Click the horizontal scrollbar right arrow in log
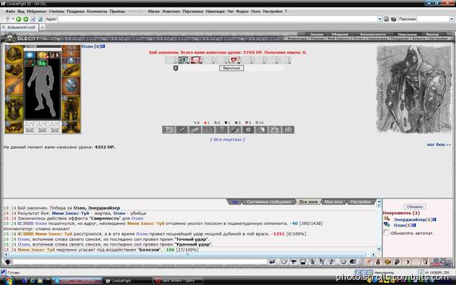The image size is (456, 285). click(373, 255)
